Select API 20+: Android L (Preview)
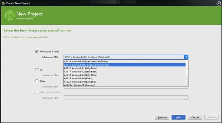 pyautogui.click(x=125, y=85)
